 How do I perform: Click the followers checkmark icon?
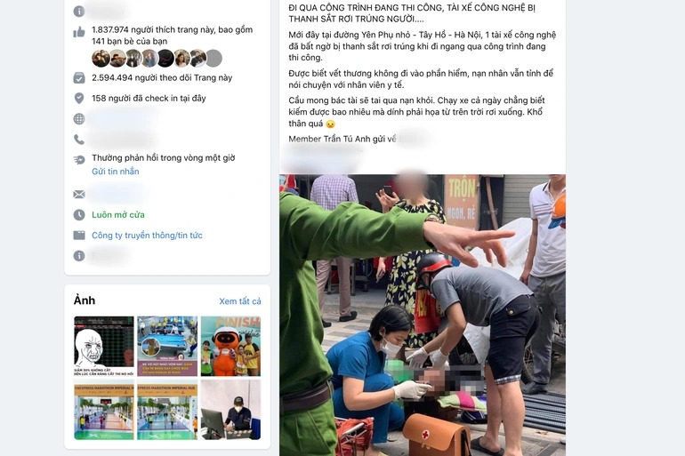(x=79, y=78)
